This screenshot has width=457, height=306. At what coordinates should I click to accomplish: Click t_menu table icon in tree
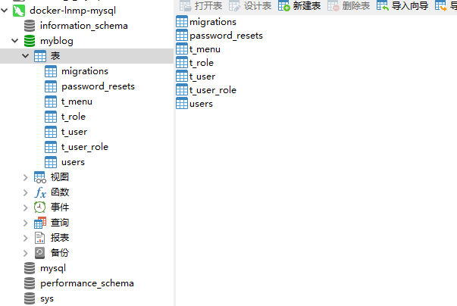[51, 101]
